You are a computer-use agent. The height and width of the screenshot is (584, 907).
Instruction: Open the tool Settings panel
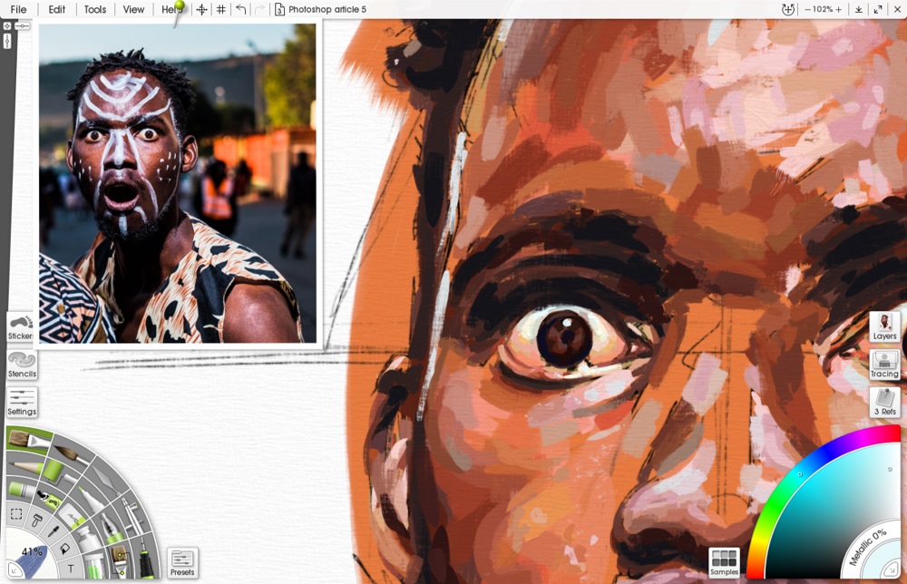22,403
